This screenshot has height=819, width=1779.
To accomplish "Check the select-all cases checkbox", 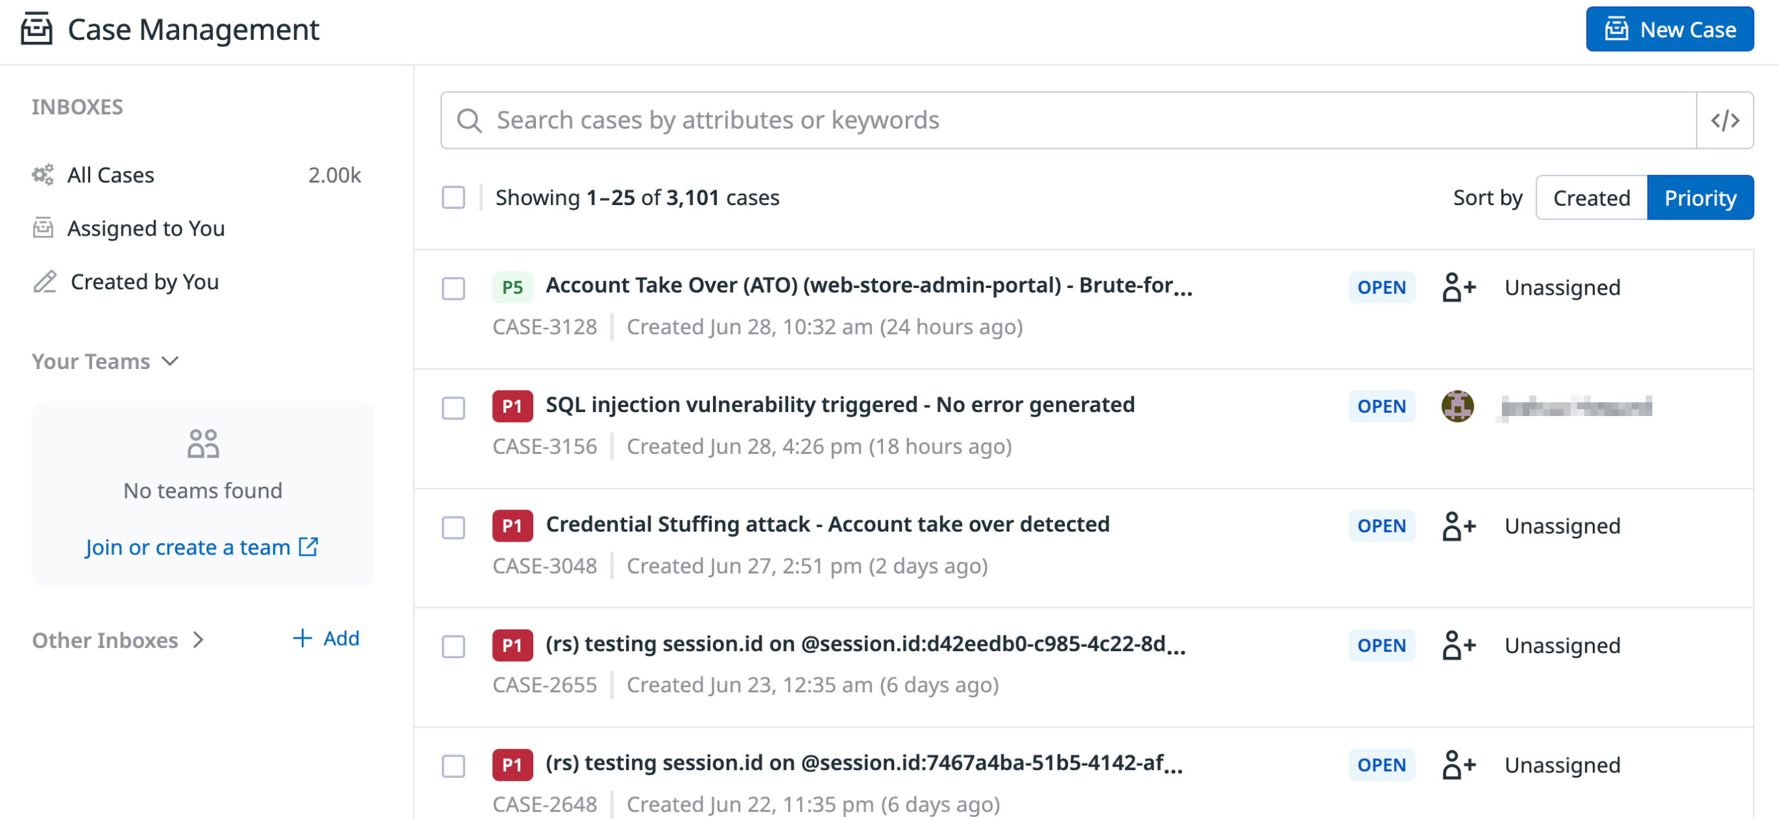I will (454, 197).
